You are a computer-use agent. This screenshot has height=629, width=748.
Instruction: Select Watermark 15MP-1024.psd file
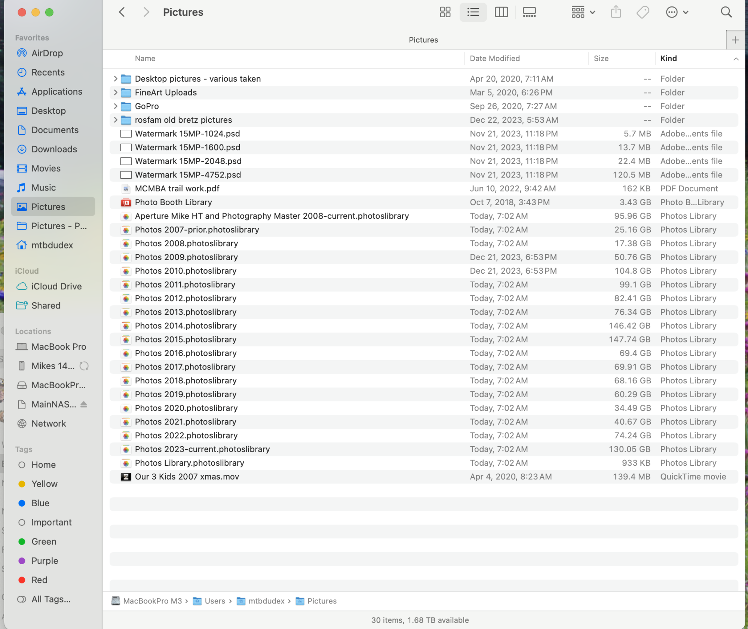tap(424, 134)
